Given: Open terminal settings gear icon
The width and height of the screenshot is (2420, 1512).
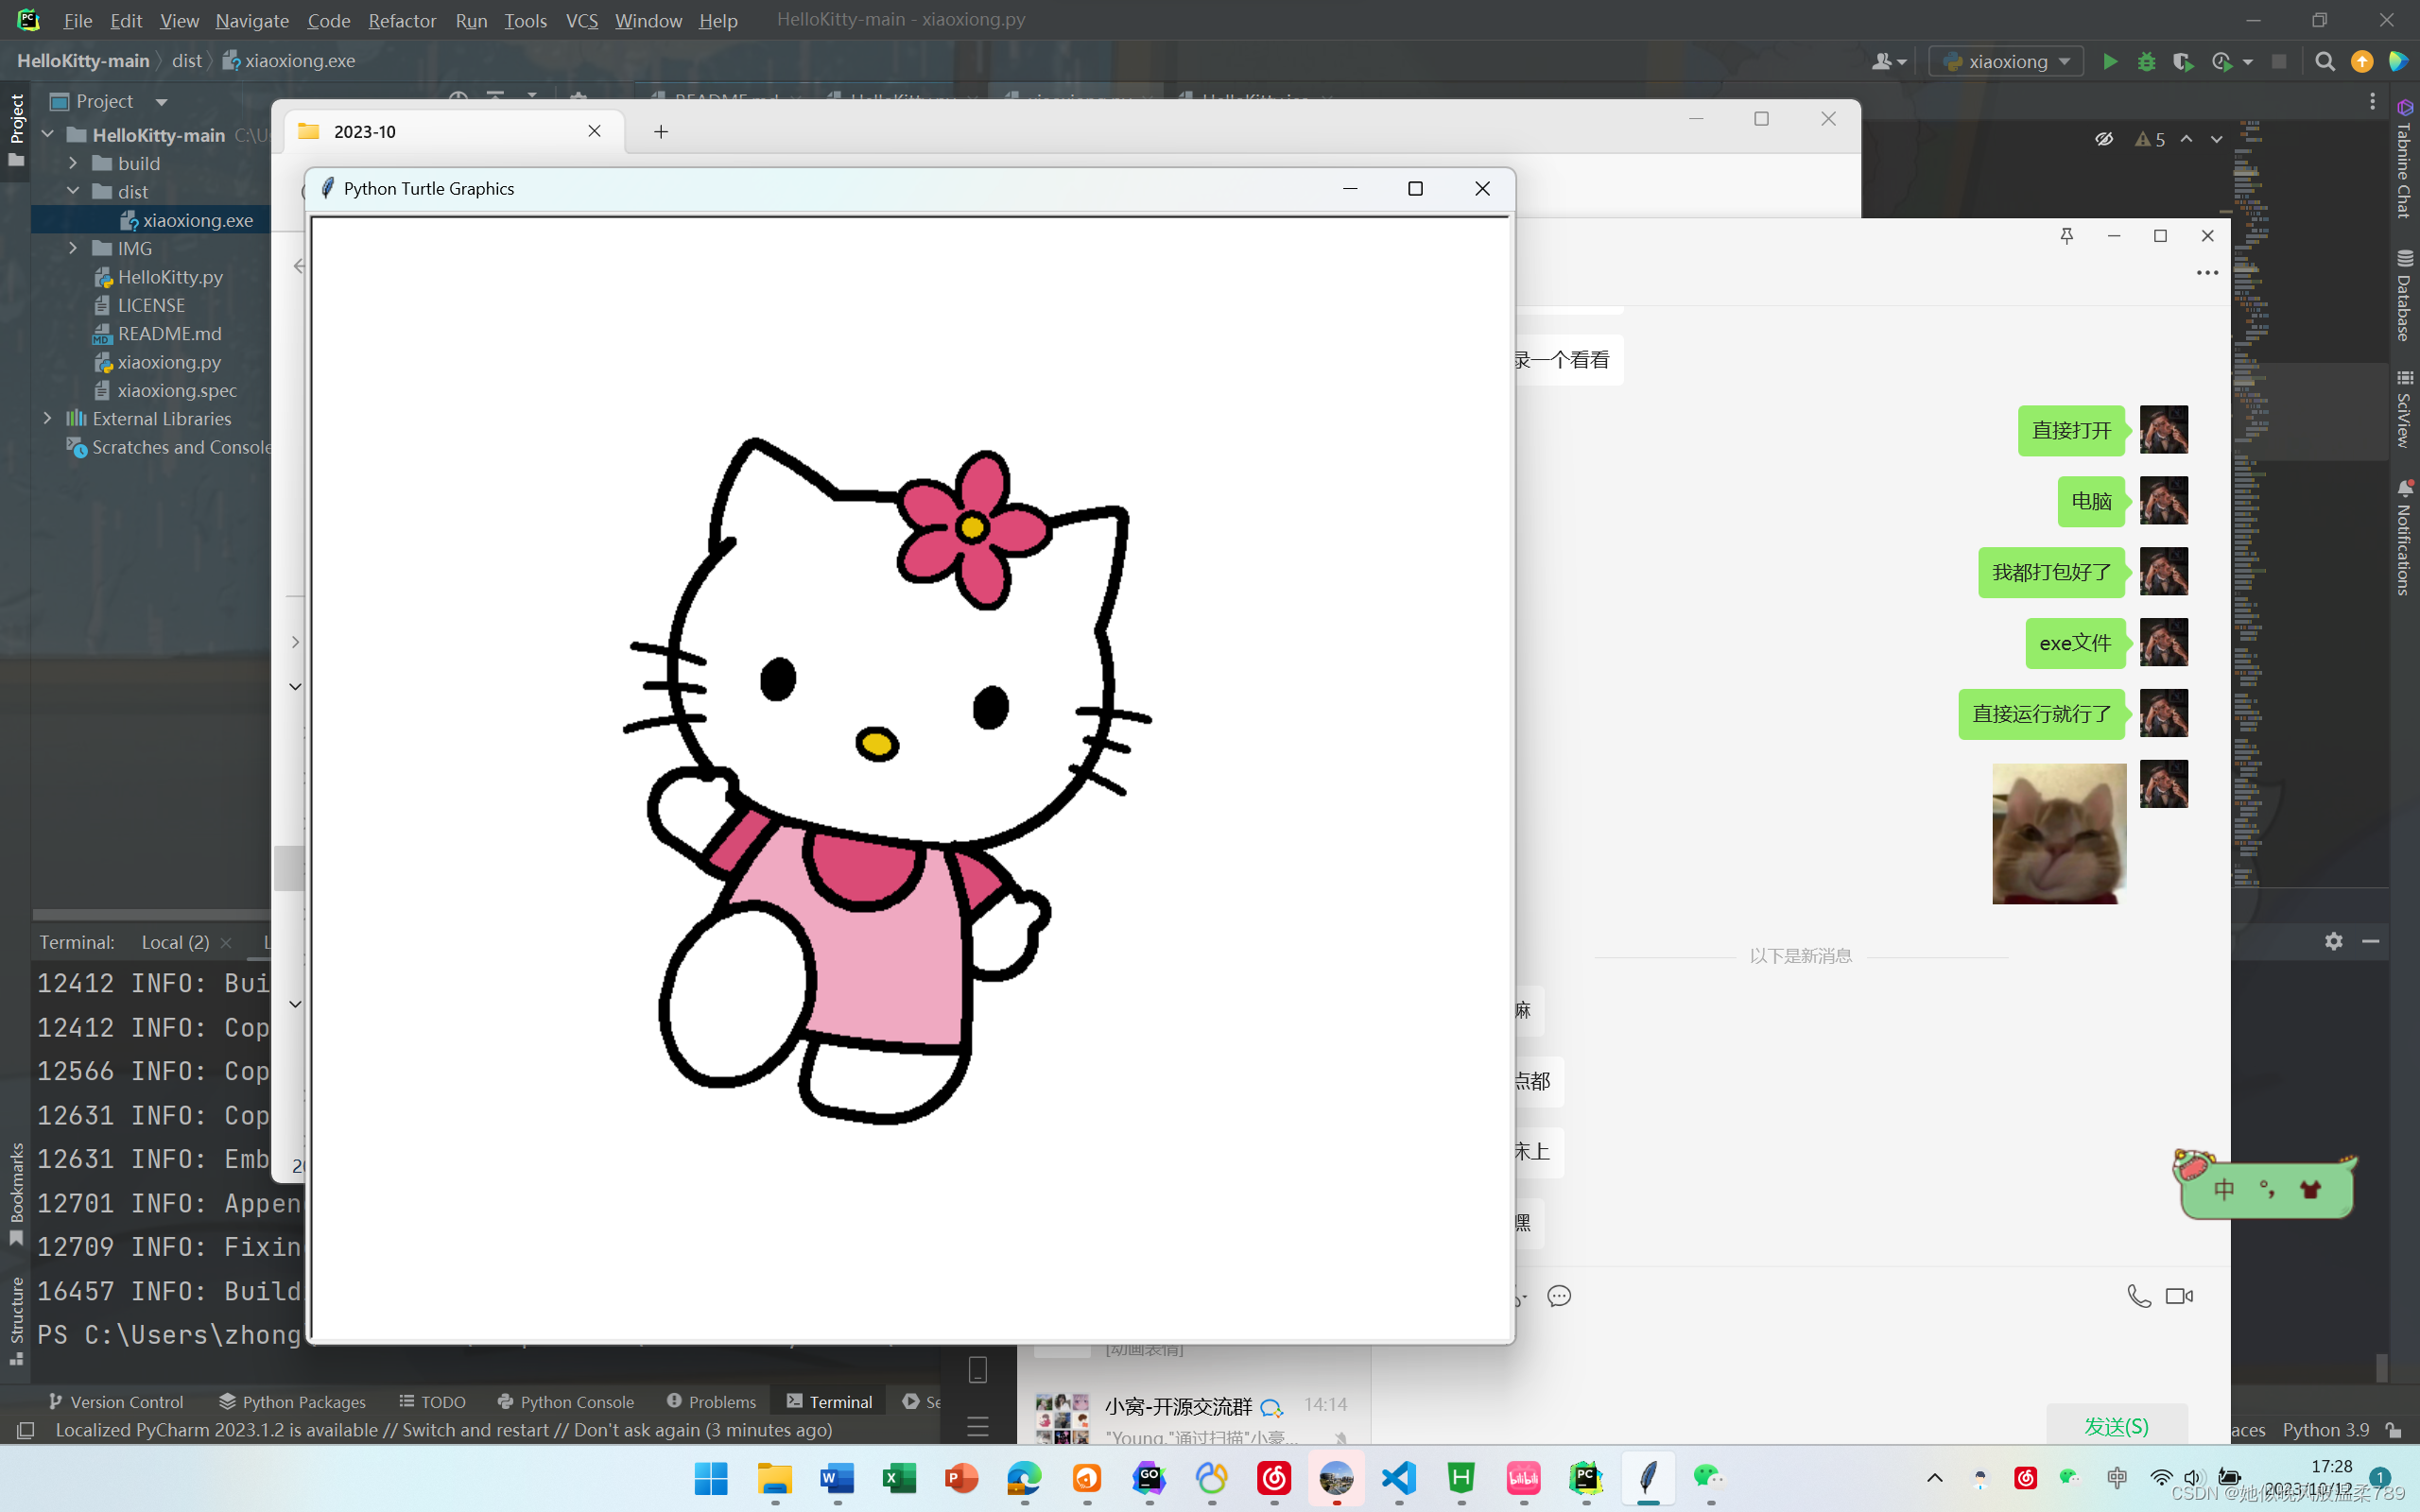Looking at the screenshot, I should pyautogui.click(x=2333, y=941).
